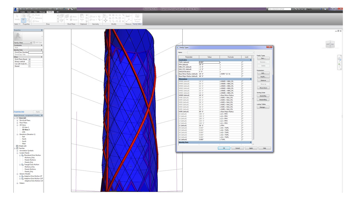356x200 pixels.
Task: Click the TWPL value input field
Action: [209, 62]
